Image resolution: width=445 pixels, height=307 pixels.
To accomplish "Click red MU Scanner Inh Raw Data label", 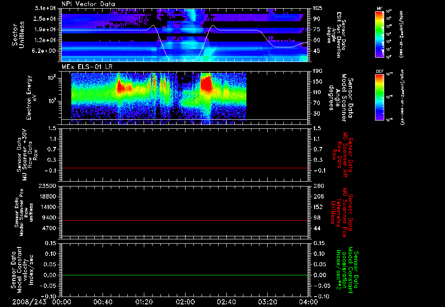I will (342, 155).
